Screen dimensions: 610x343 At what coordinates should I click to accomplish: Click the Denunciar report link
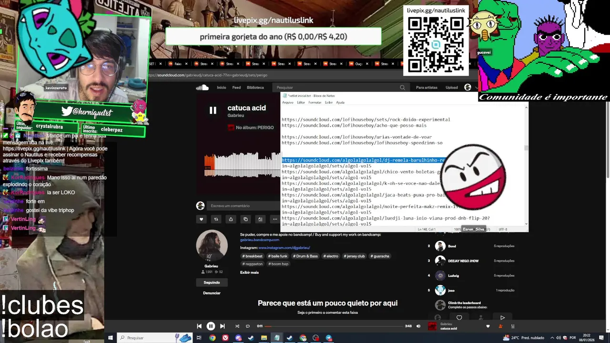(x=212, y=293)
